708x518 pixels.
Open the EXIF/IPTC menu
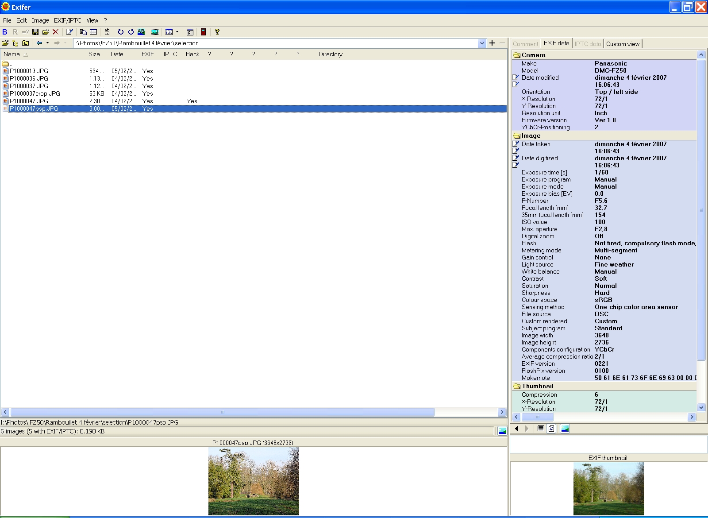[67, 20]
